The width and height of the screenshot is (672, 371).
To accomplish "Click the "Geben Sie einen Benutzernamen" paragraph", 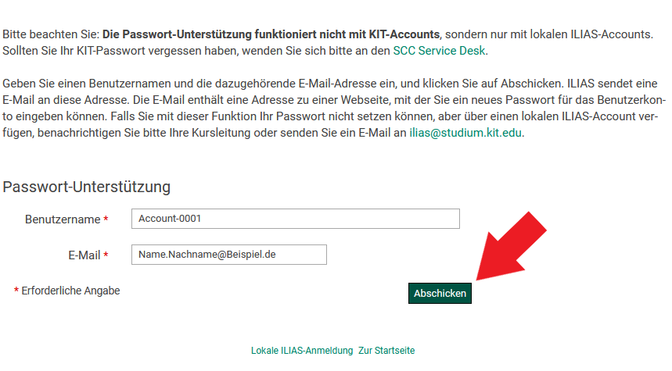I will pos(156,84).
